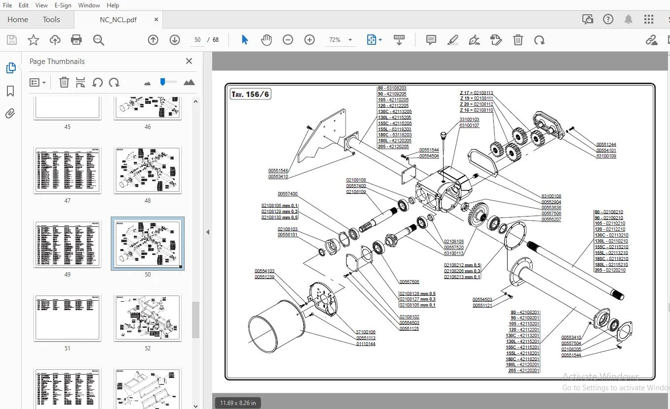The width and height of the screenshot is (670, 409).
Task: Bookmark this file with the star icon
Action: [33, 40]
